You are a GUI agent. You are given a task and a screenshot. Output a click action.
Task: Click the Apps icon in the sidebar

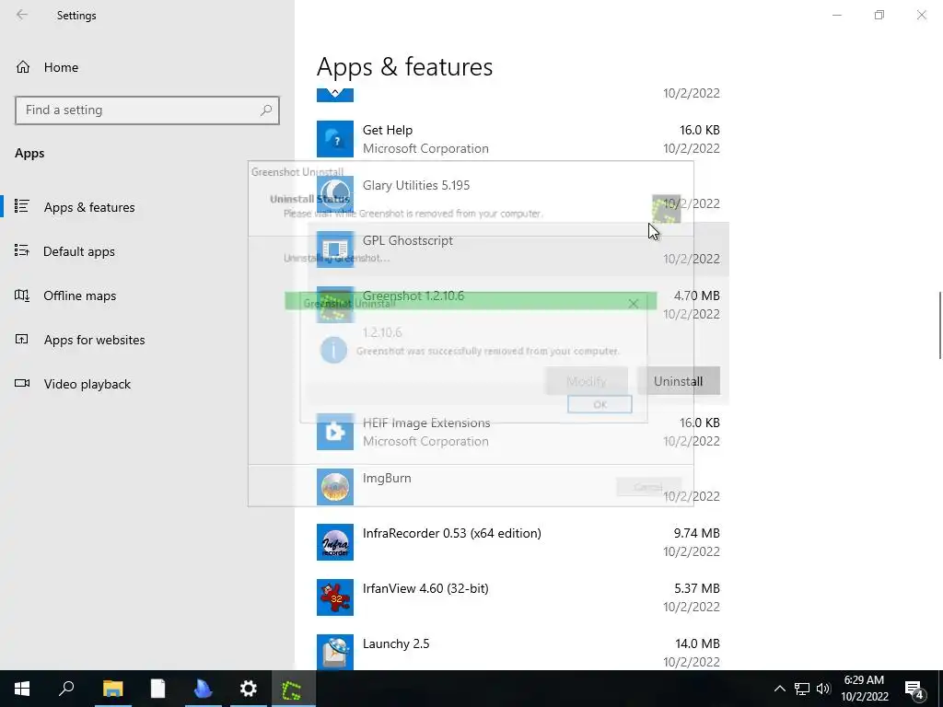22,207
